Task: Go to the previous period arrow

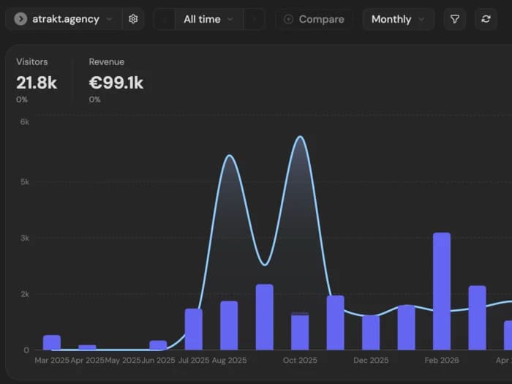Action: pyautogui.click(x=165, y=19)
